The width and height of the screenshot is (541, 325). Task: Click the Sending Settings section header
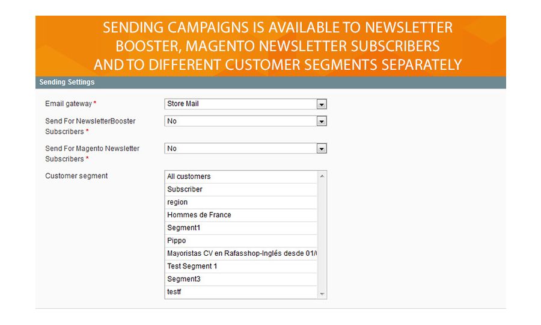click(67, 82)
